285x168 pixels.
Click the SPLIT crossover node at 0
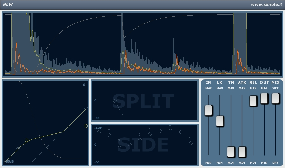click(x=115, y=101)
